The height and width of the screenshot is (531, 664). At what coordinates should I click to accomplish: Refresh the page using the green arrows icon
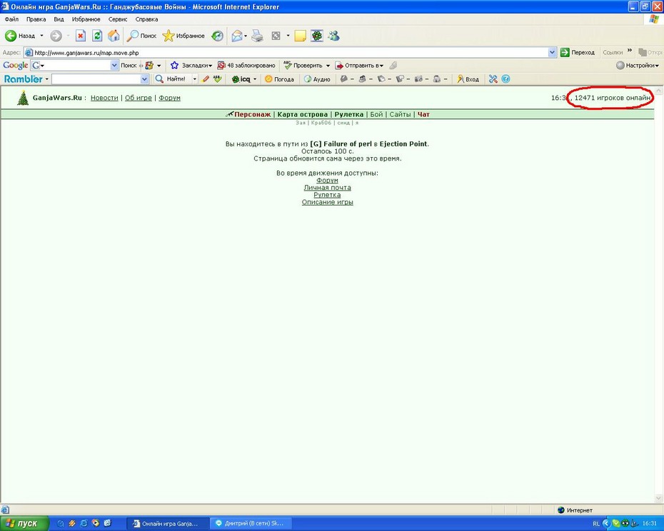coord(97,36)
